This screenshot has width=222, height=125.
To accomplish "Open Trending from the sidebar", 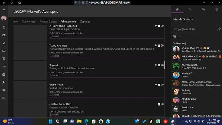I will point(4,67).
